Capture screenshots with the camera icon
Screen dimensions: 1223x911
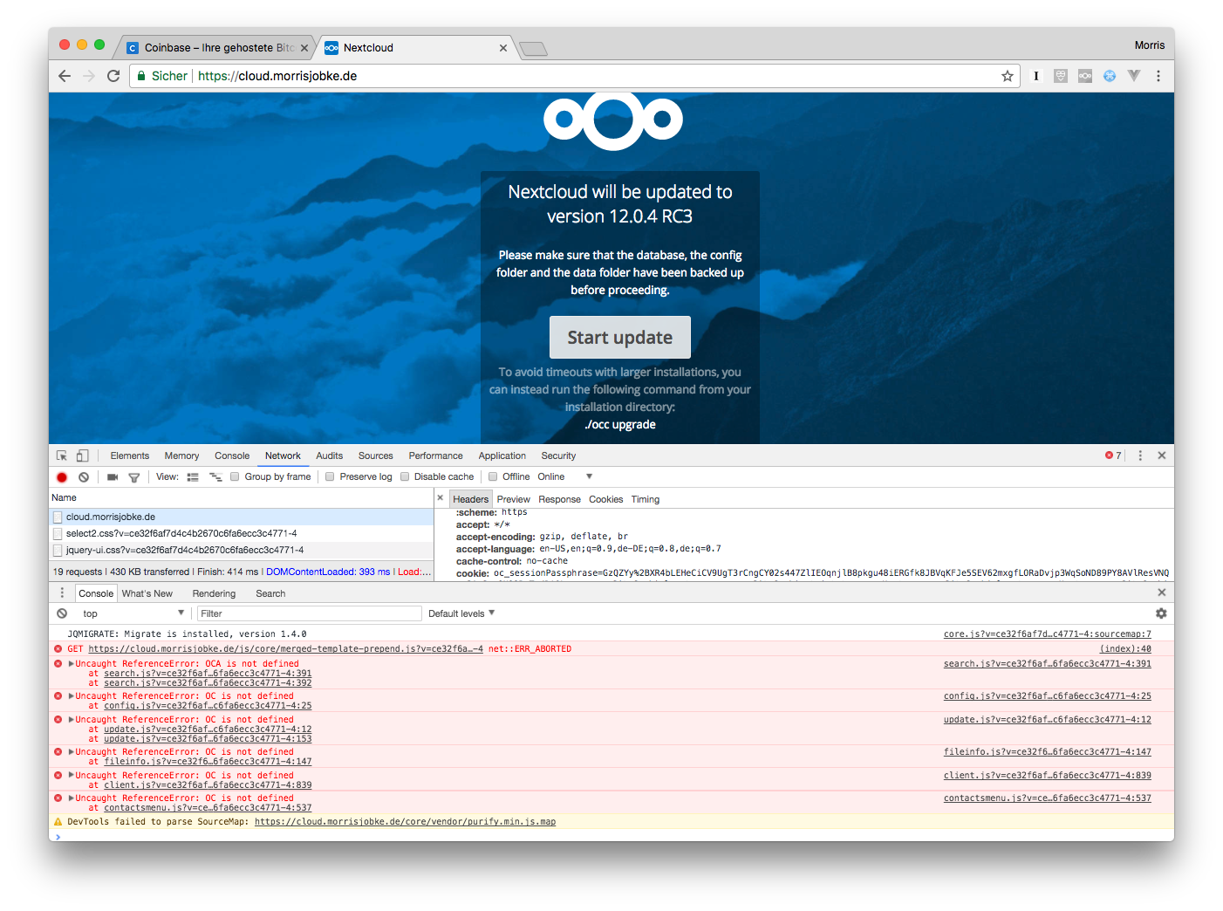113,477
